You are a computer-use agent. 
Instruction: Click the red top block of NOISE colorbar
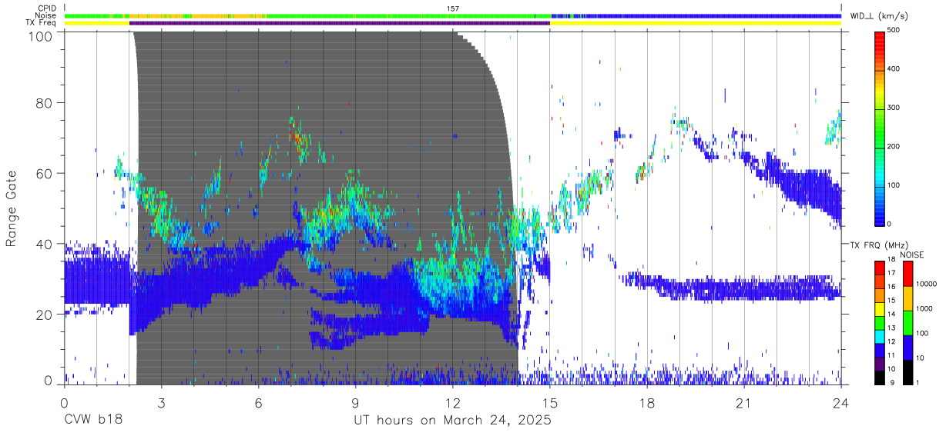coord(907,274)
